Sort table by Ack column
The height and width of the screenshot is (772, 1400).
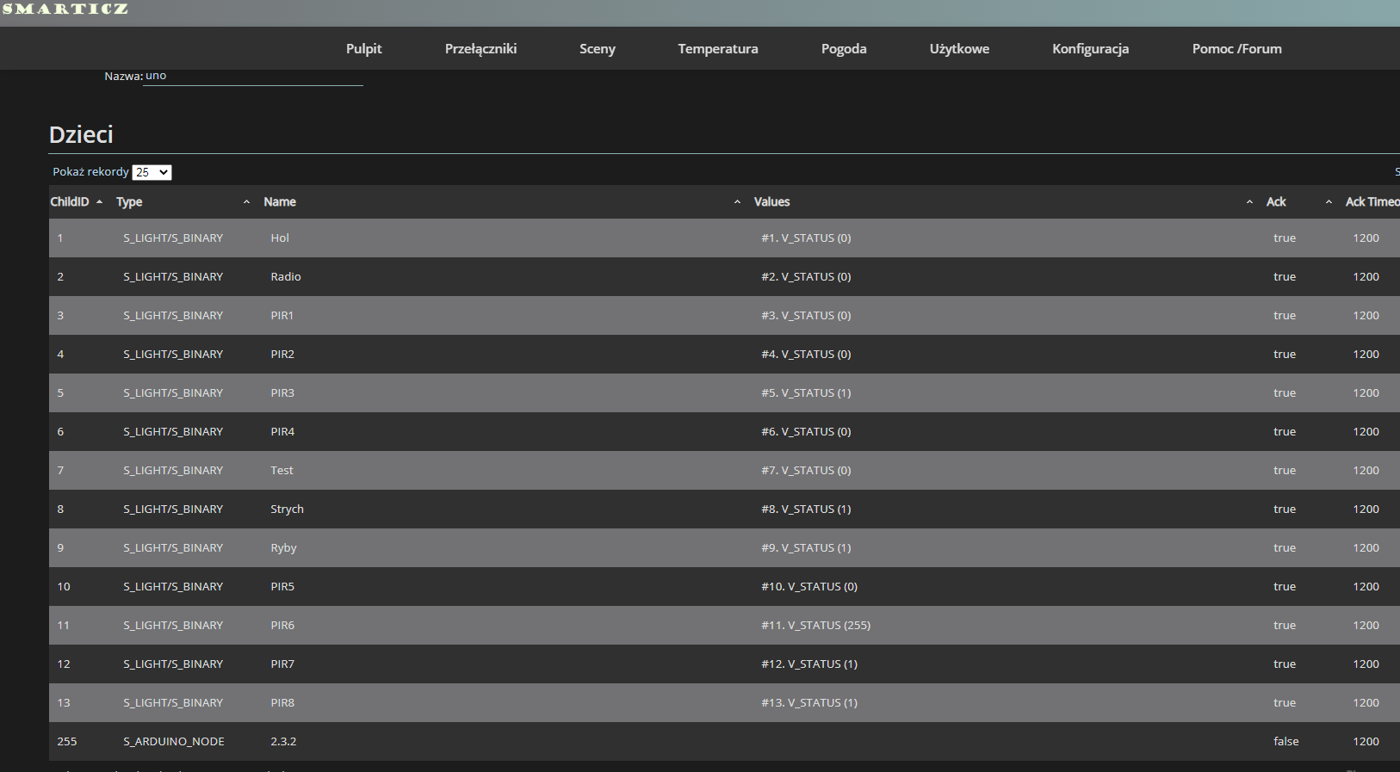tap(1298, 201)
